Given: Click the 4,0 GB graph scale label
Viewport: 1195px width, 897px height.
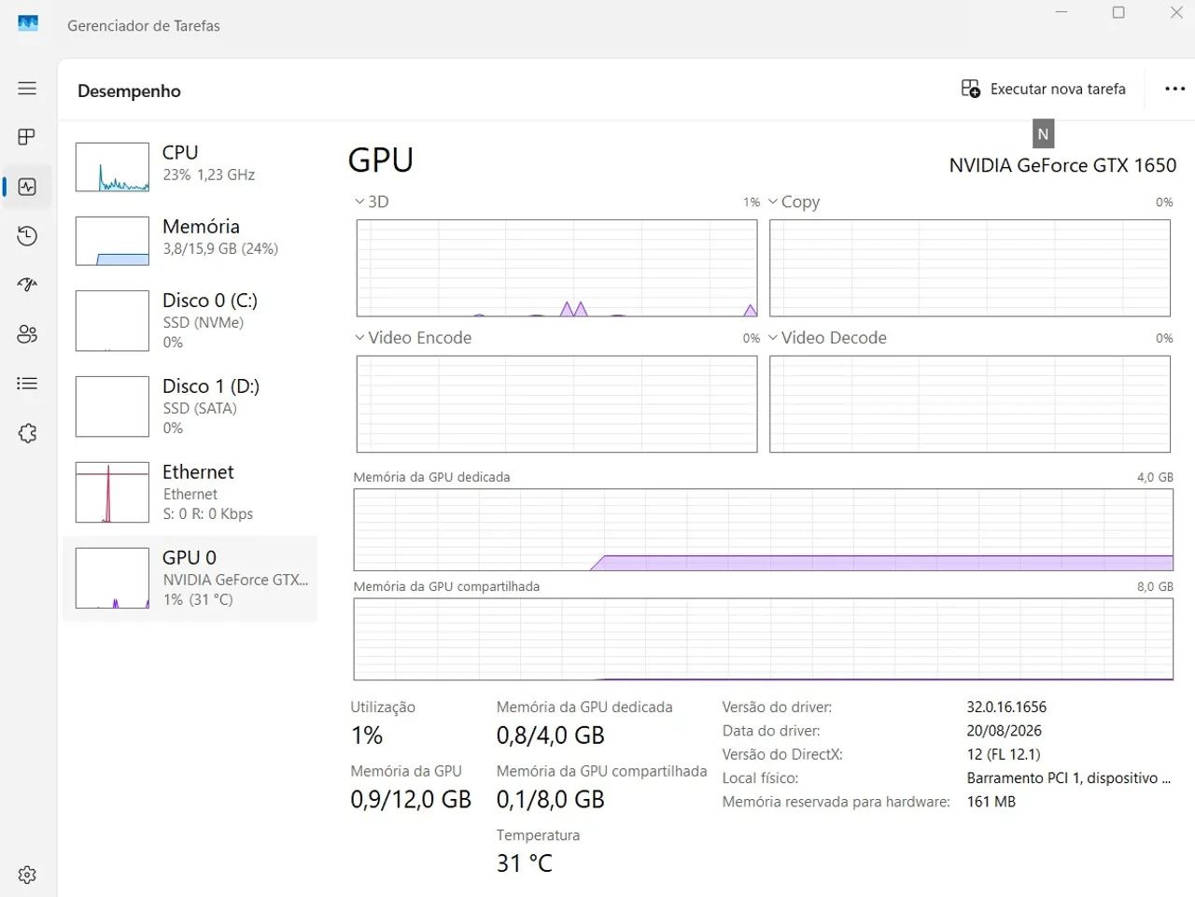Looking at the screenshot, I should click(1155, 477).
